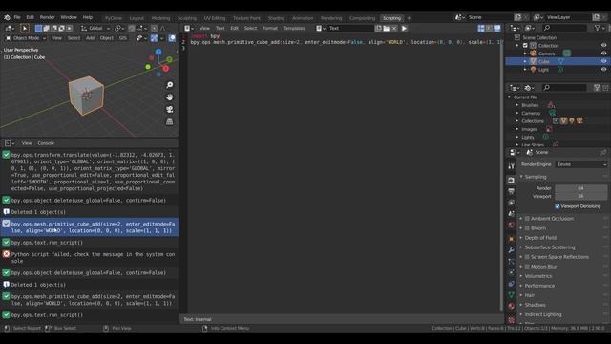Open the Object Constraints tab icon
The height and width of the screenshot is (344, 611).
[512, 284]
